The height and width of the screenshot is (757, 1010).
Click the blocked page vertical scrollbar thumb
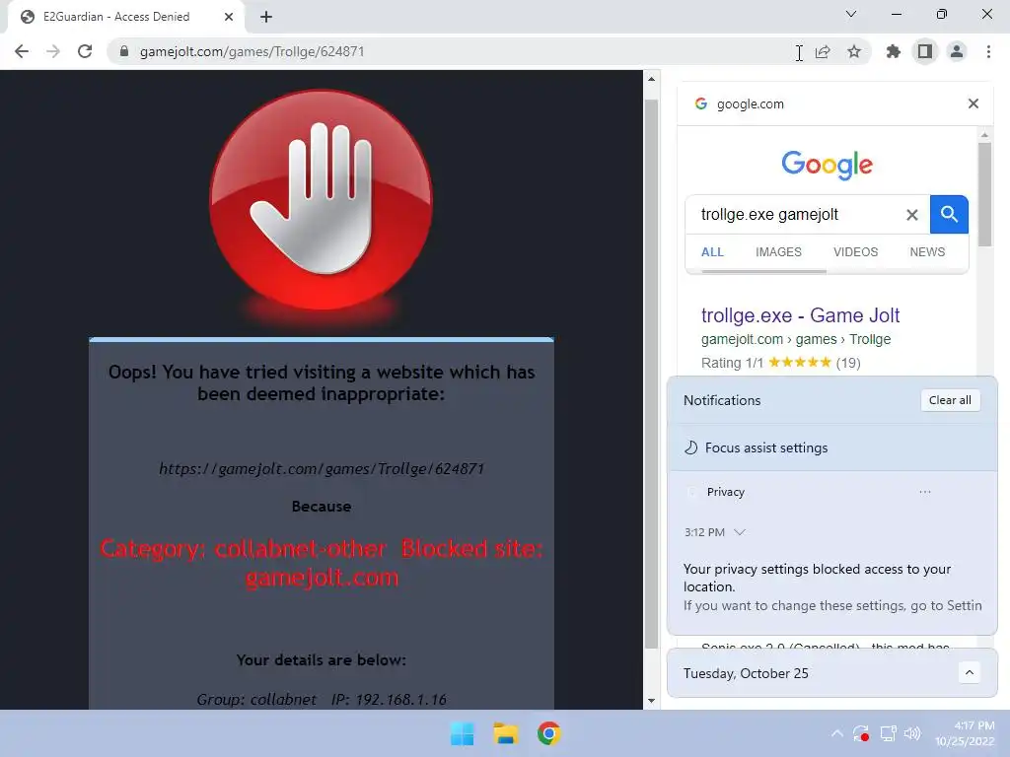point(651,374)
